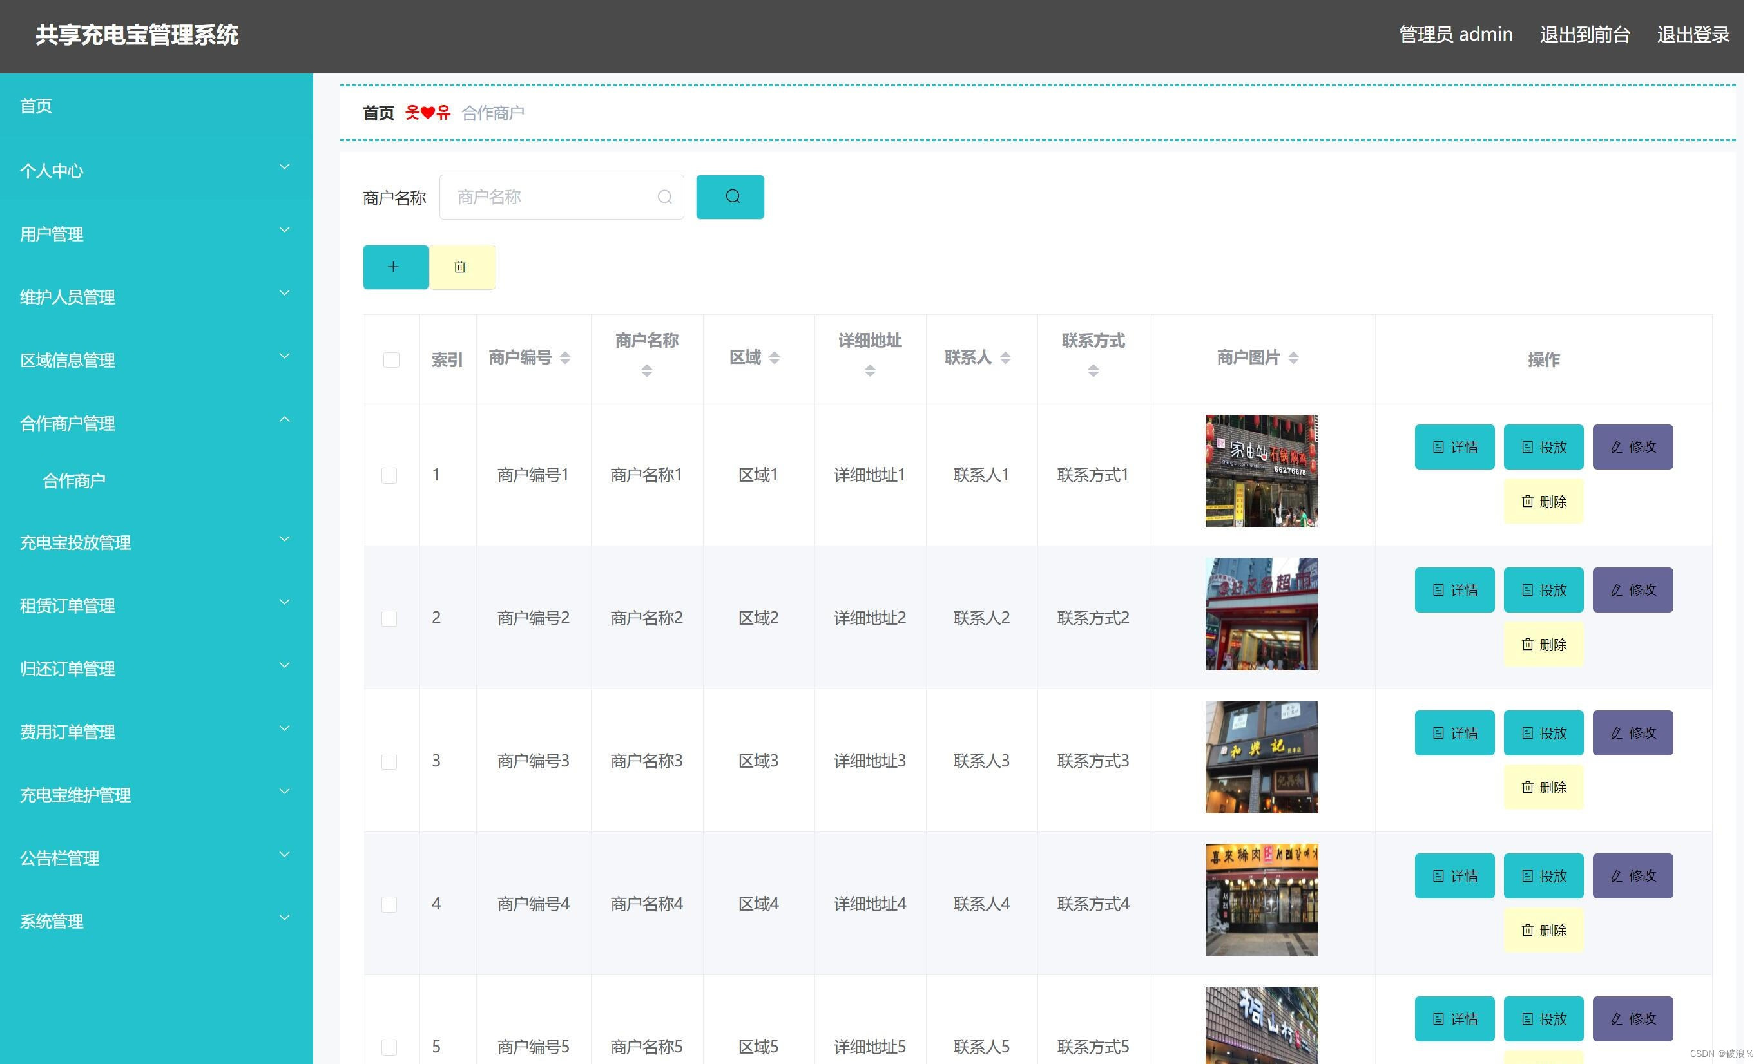
Task: Click 修改 for 商户名称4 row
Action: [x=1632, y=876]
